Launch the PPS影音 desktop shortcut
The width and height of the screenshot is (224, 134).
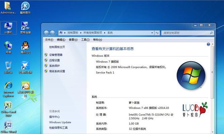[x=26, y=89]
